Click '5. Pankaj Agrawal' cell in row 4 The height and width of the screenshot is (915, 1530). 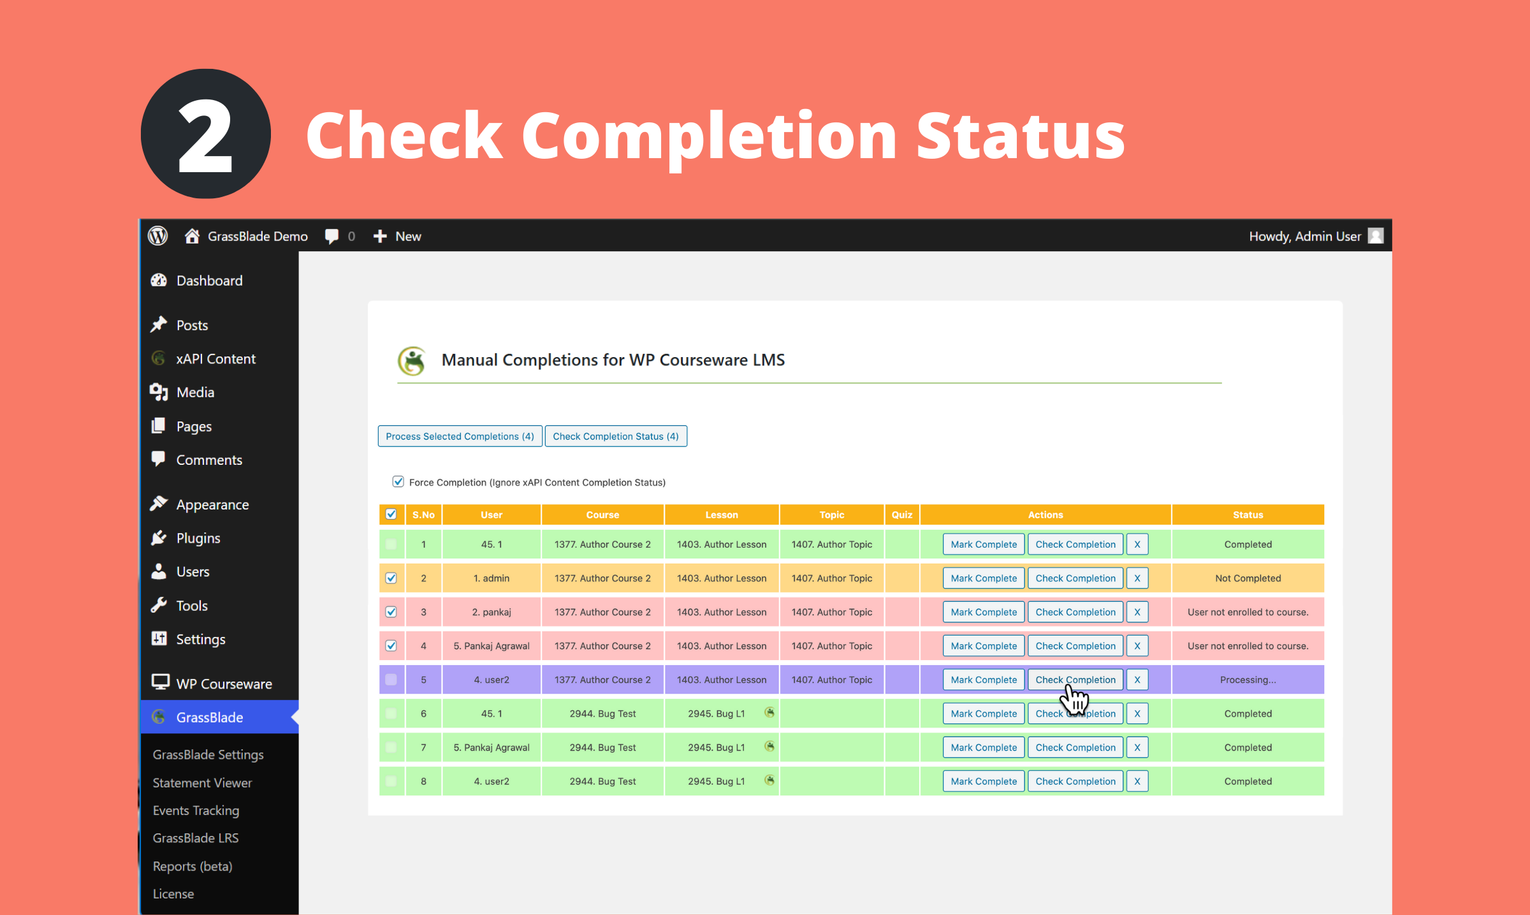492,646
